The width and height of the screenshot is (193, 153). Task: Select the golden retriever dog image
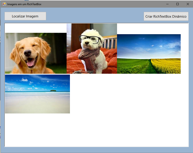coord(36,53)
